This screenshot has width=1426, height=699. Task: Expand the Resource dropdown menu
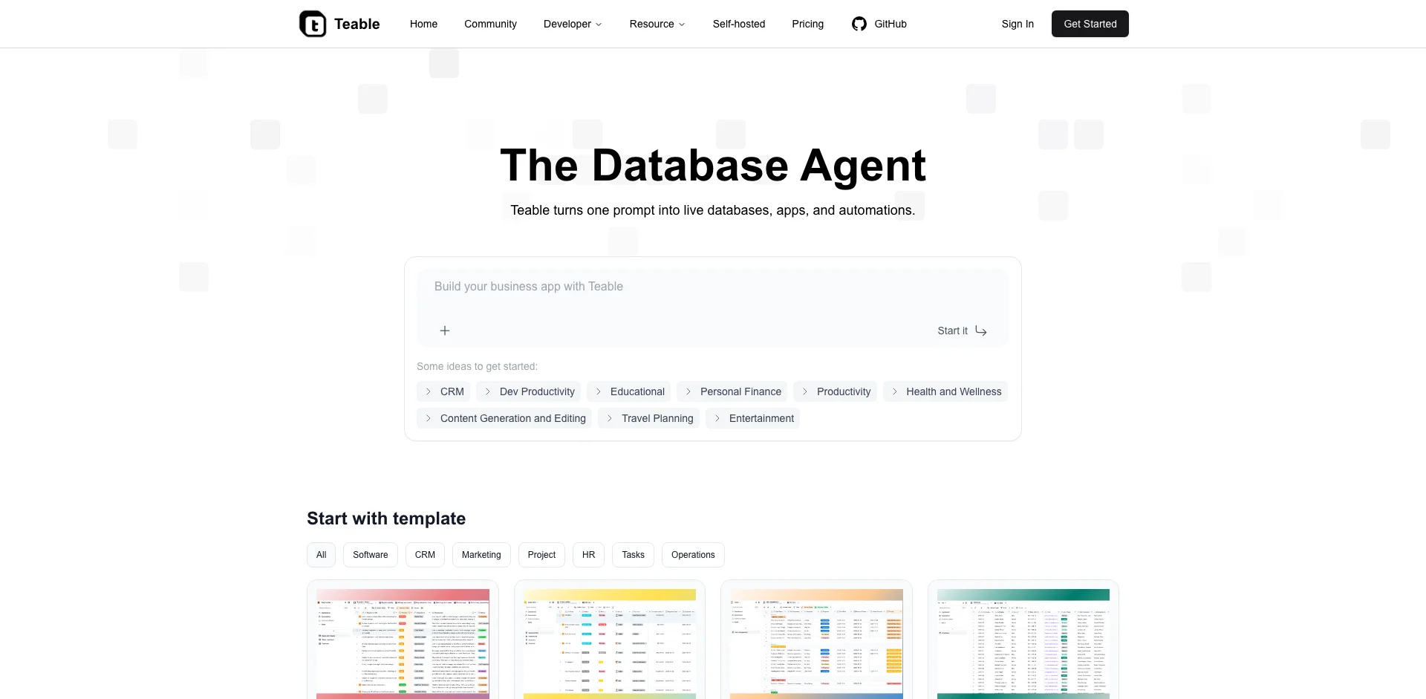657,24
